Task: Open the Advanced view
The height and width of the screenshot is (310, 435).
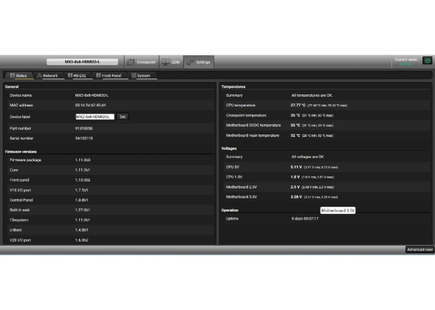Action: [420, 249]
